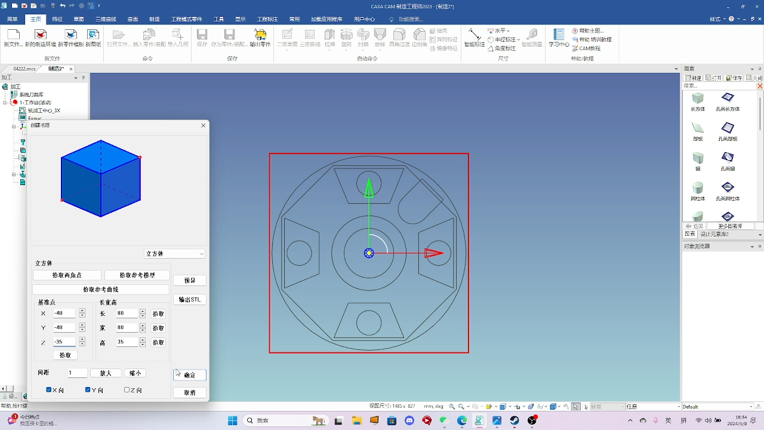Click the Windows Start button
Viewport: 764px width, 430px height.
[232, 420]
